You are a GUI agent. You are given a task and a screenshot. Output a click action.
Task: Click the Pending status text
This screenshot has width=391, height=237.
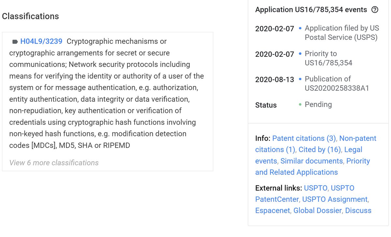(318, 105)
